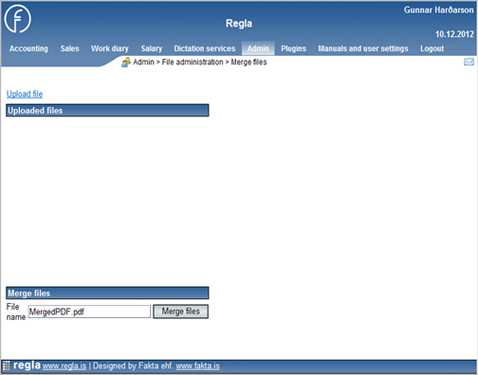This screenshot has width=478, height=375.
Task: Visit the www.regla.is link
Action: (x=64, y=366)
